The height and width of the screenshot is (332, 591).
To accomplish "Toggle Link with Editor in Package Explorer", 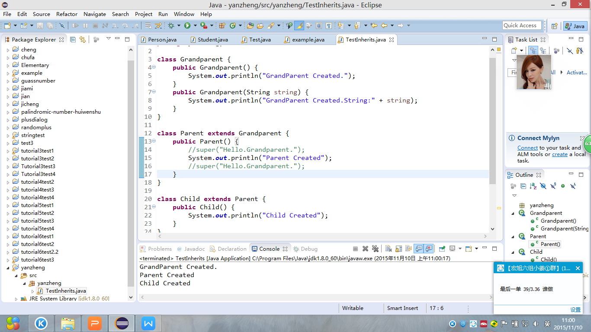I will point(83,39).
